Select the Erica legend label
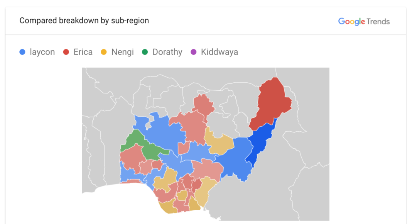The image size is (412, 224). 83,52
